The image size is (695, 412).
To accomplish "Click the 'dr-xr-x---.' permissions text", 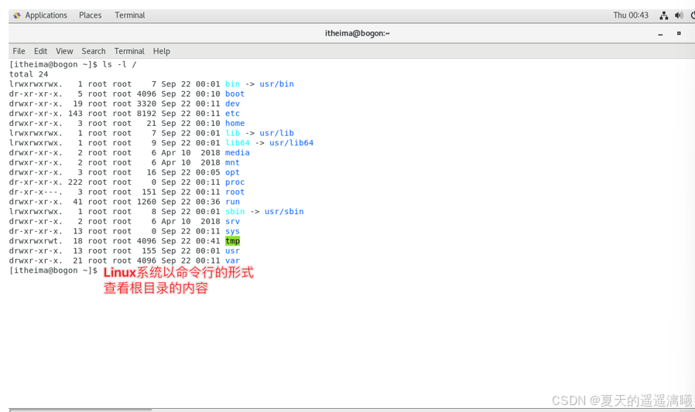I will 36,192.
